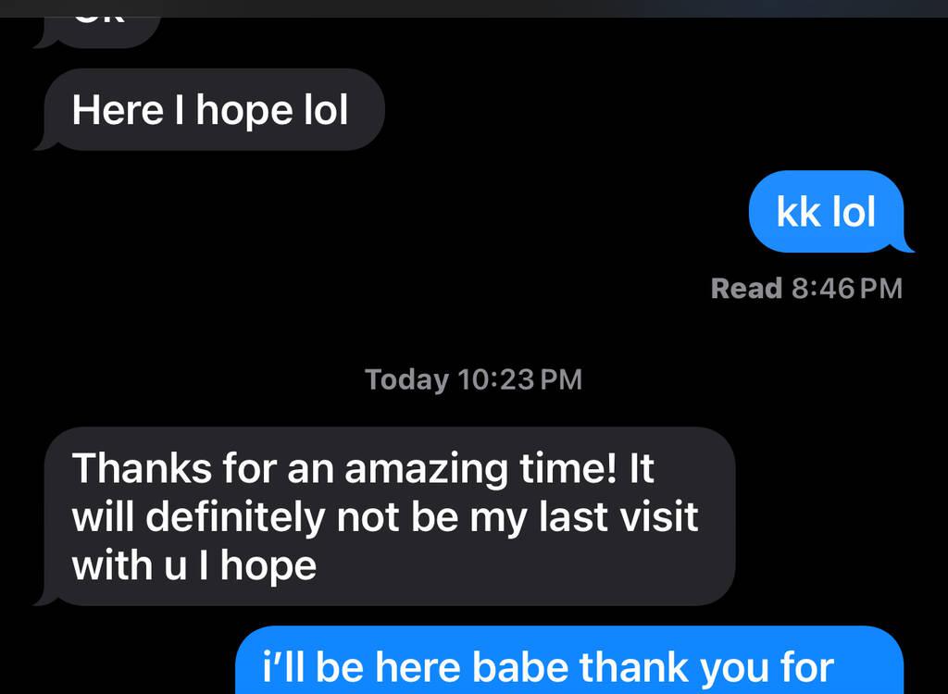Image resolution: width=948 pixels, height=694 pixels.
Task: Tap the "Thanks for an amazing time!" message
Action: [384, 517]
